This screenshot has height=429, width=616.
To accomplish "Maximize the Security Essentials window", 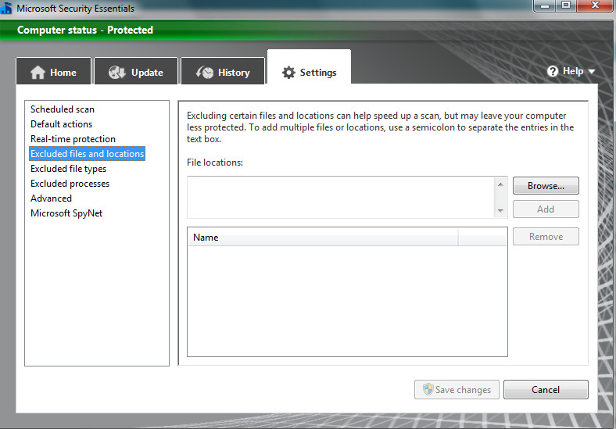I will pos(566,5).
